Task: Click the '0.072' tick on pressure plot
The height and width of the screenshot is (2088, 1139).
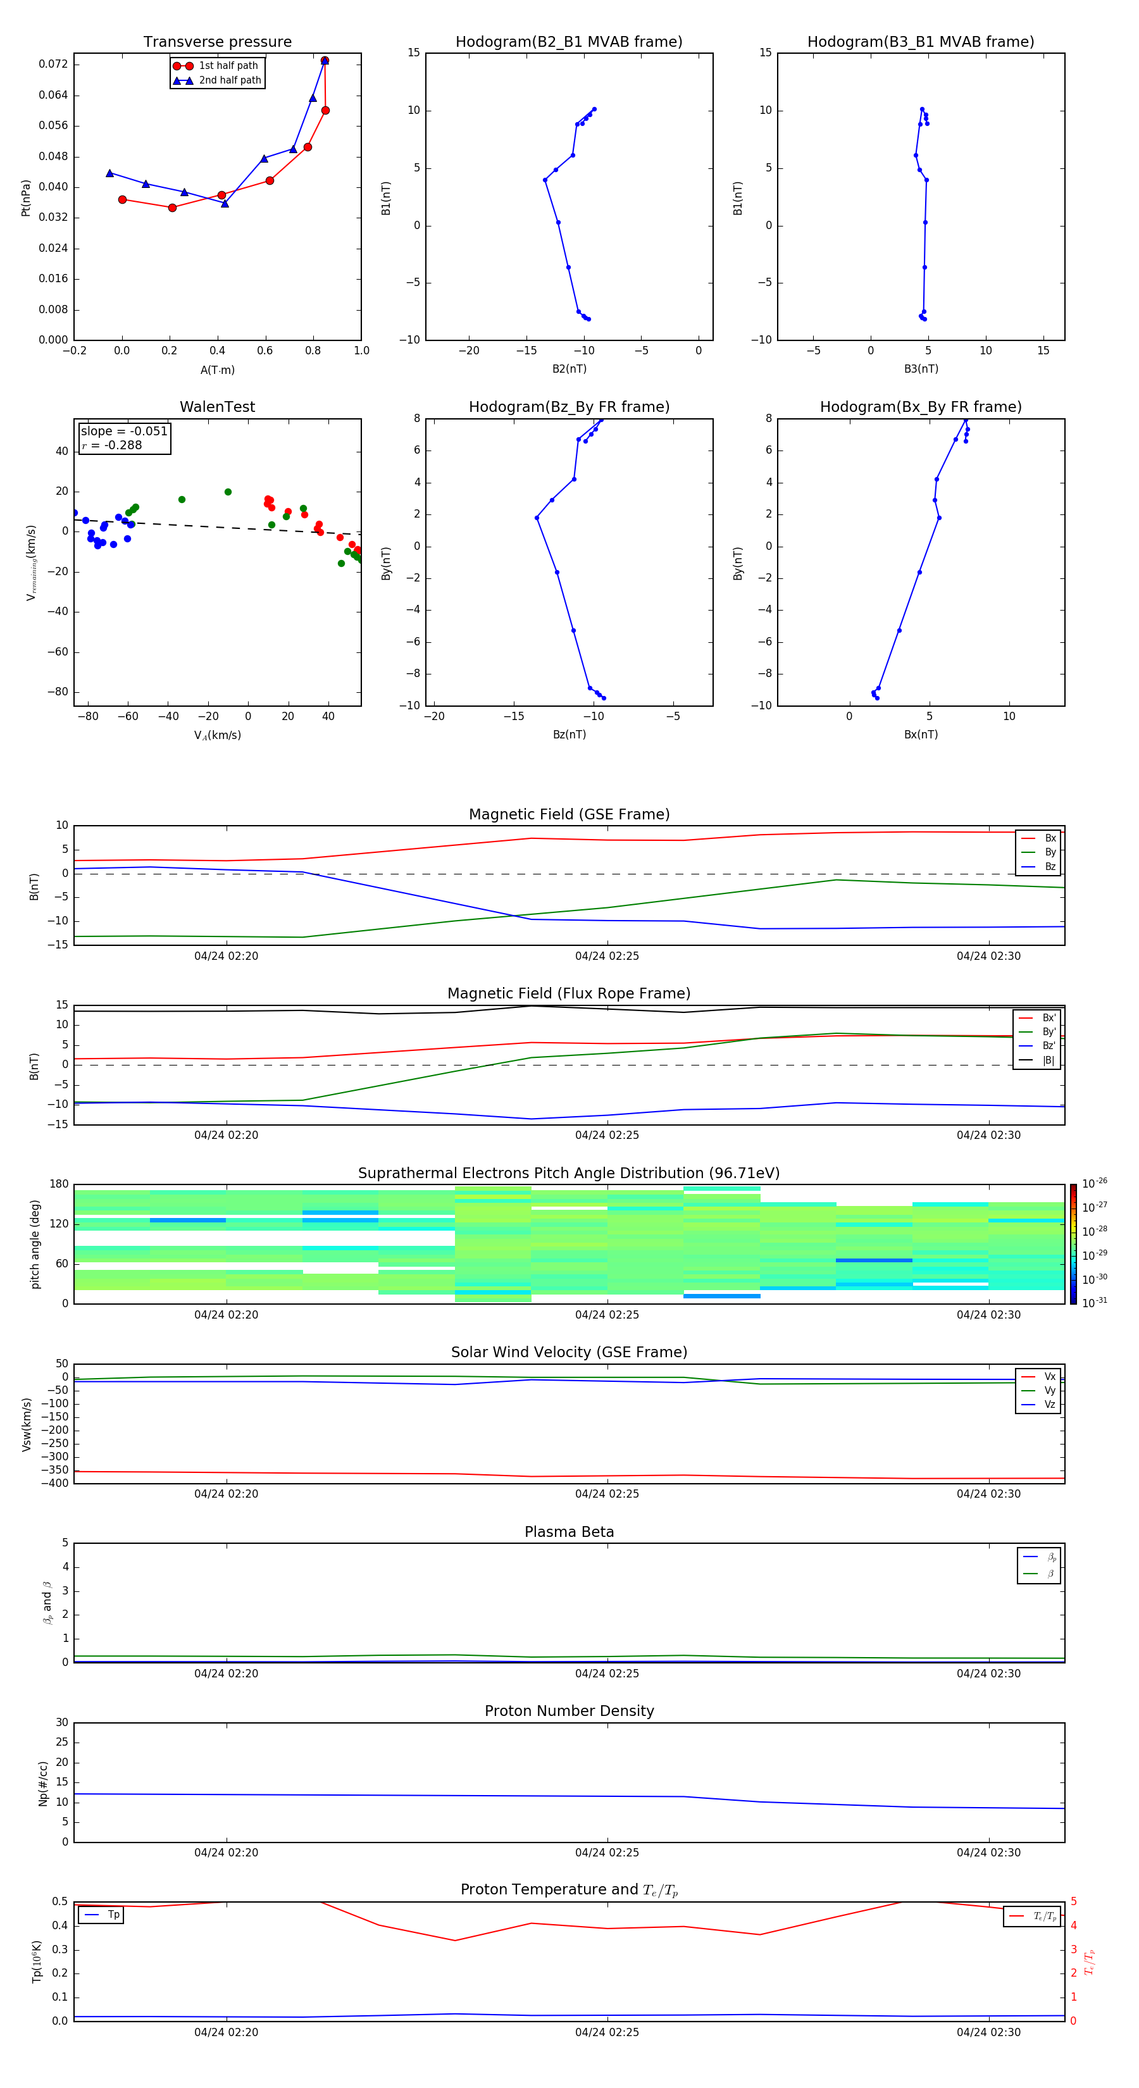Action: click(54, 64)
